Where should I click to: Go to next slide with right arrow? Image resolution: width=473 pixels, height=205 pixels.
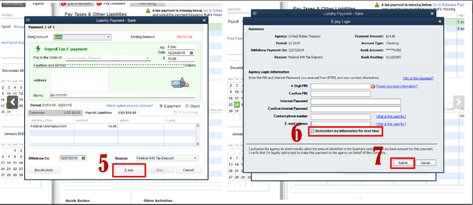458,102
